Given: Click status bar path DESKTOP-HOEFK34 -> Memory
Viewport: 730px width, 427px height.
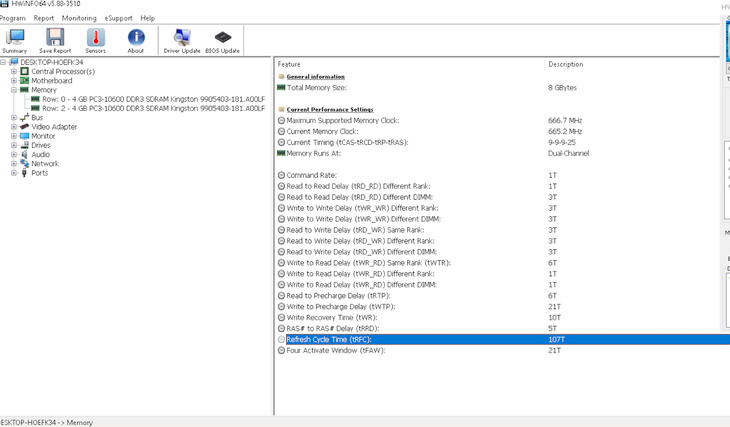Looking at the screenshot, I should tap(46, 422).
